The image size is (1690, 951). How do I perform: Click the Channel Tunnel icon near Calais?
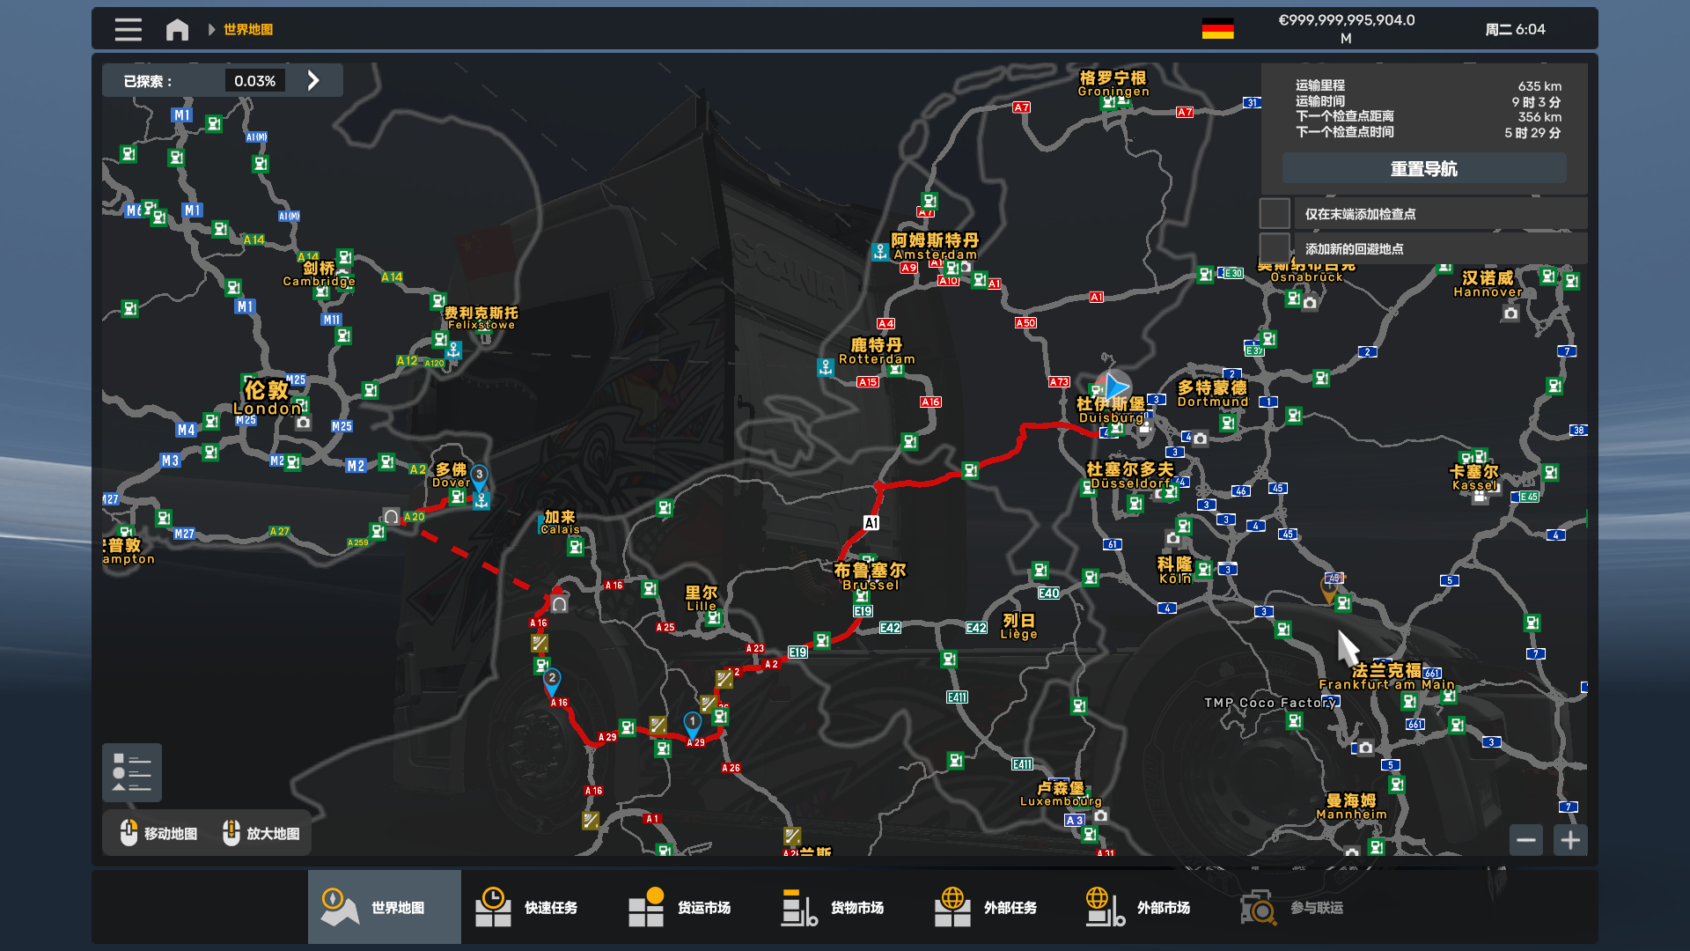pos(559,604)
